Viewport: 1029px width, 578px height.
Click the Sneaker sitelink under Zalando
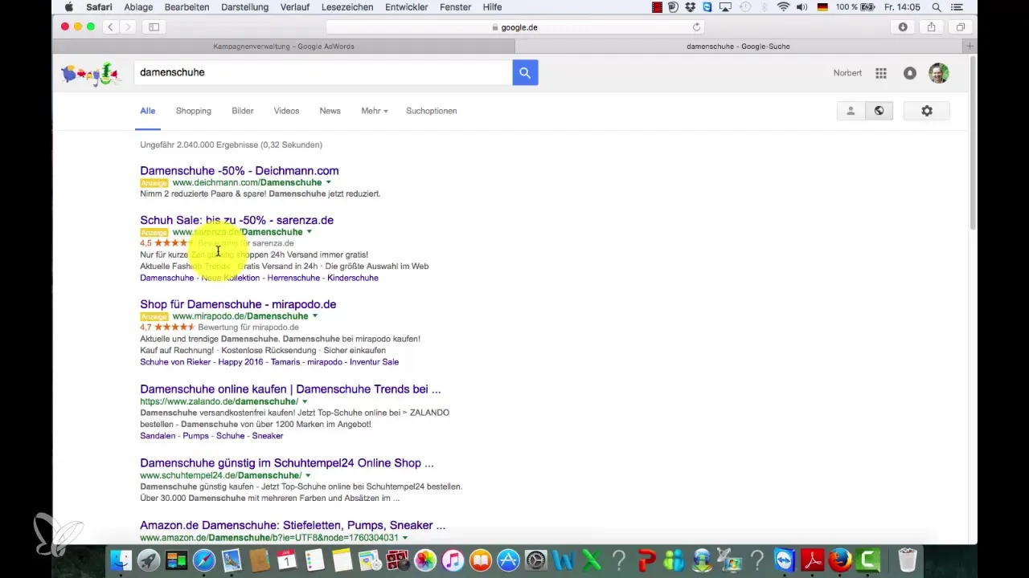coord(267,436)
